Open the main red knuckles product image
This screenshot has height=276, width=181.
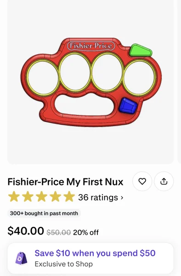(91, 82)
